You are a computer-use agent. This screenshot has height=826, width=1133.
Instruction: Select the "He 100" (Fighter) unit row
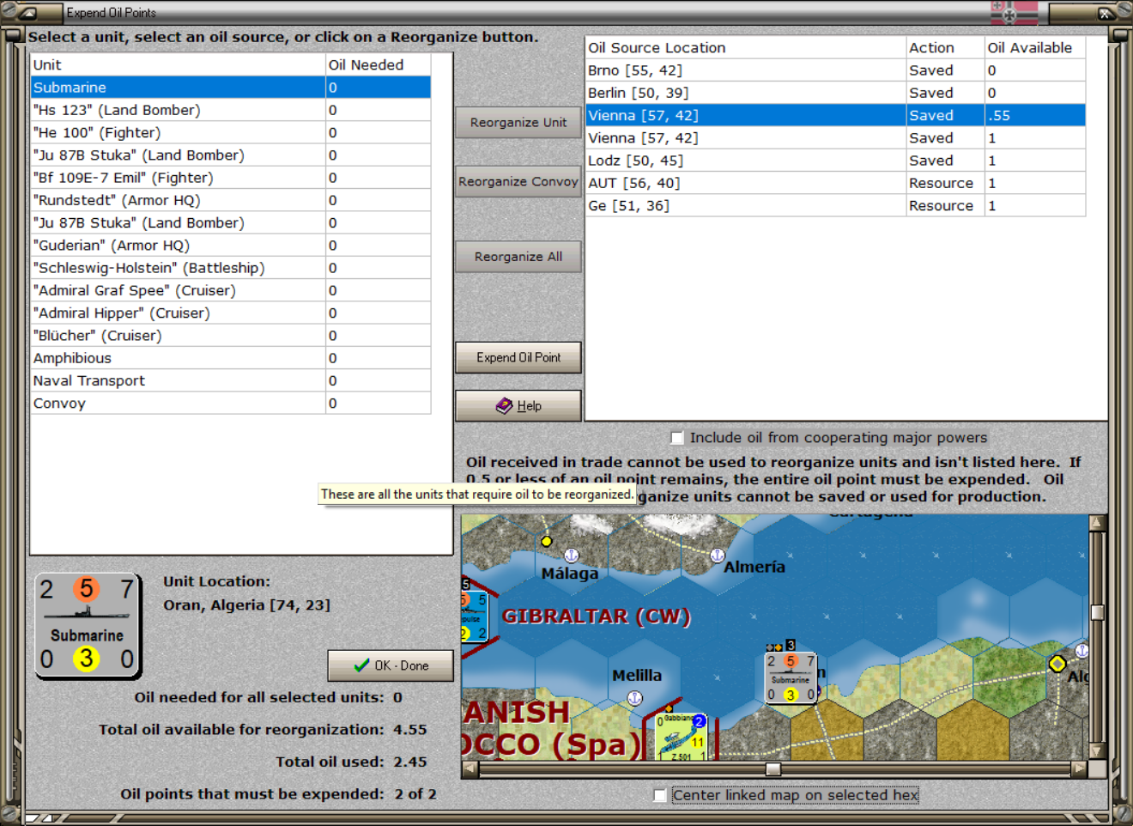(230, 132)
